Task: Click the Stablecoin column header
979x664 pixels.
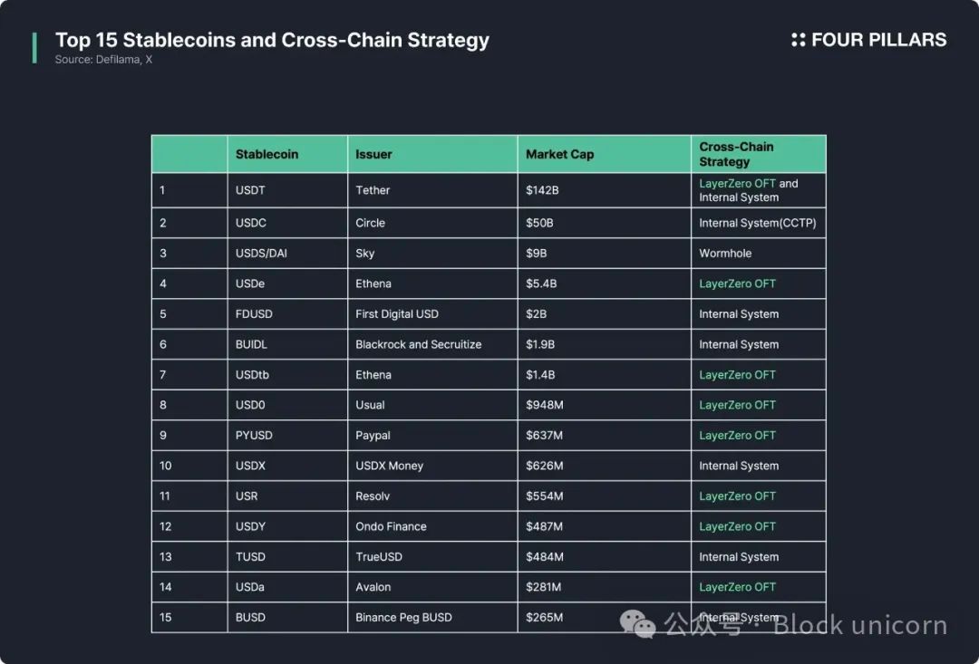Action: pyautogui.click(x=267, y=154)
